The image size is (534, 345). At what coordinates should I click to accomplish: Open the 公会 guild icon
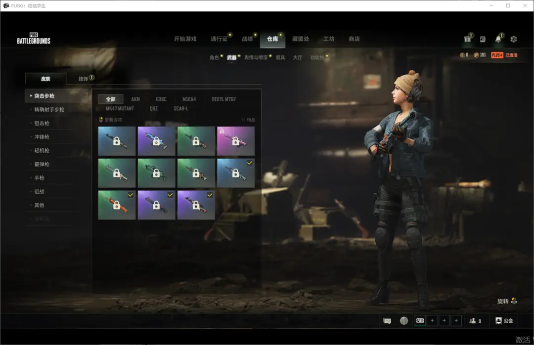pos(504,321)
